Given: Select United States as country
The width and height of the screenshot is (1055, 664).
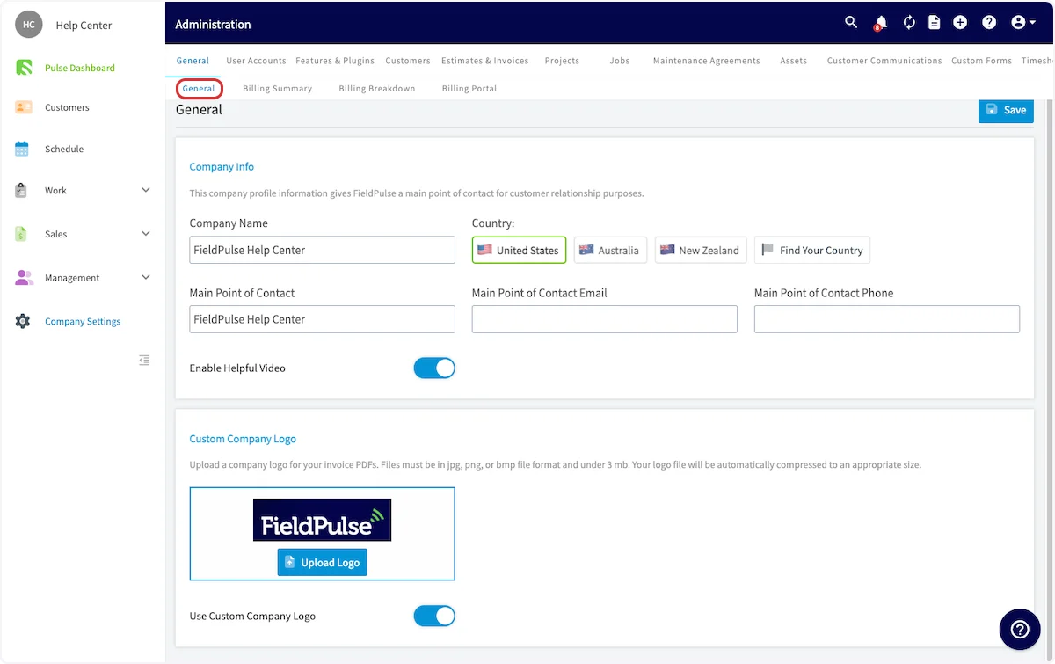Looking at the screenshot, I should point(519,250).
